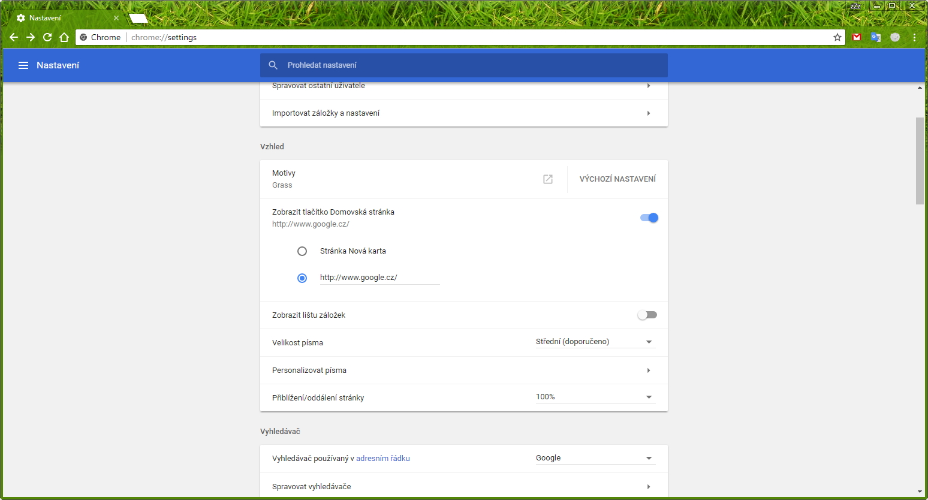Select the http://www.google.cz/ radio button
Image resolution: width=928 pixels, height=500 pixels.
tap(302, 278)
